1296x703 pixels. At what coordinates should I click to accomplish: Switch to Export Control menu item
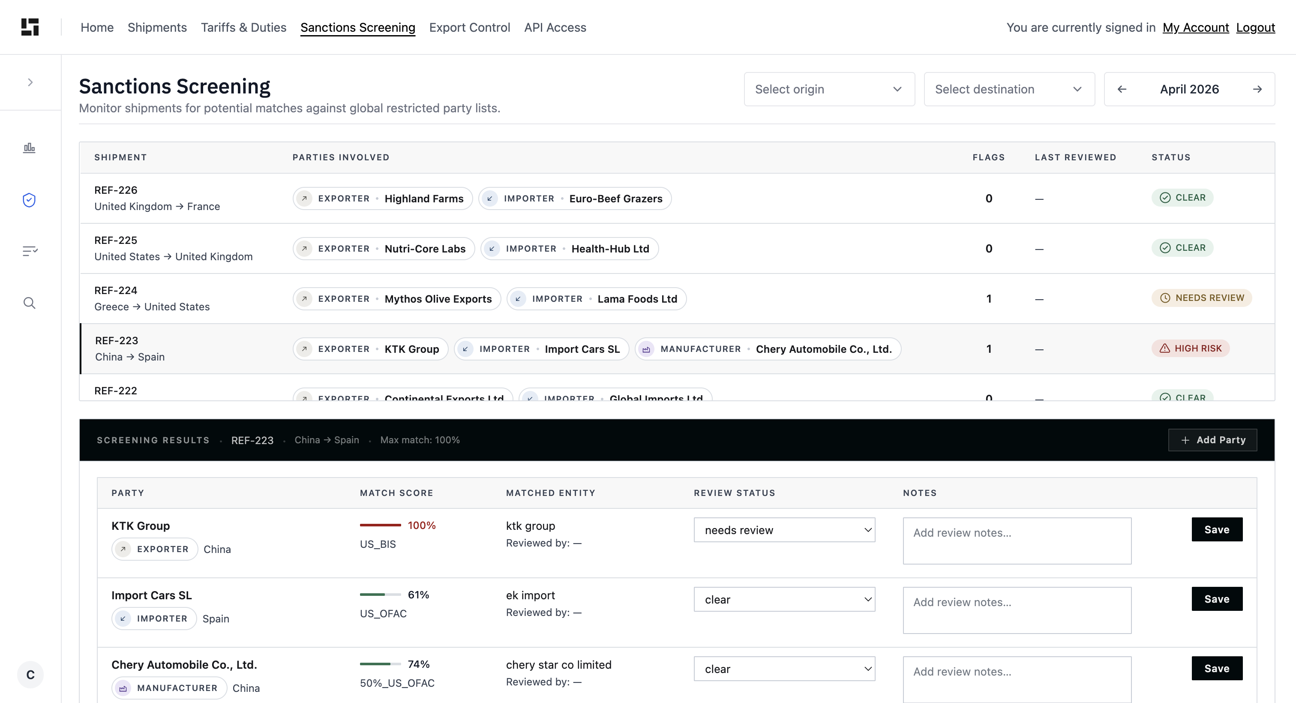(469, 27)
